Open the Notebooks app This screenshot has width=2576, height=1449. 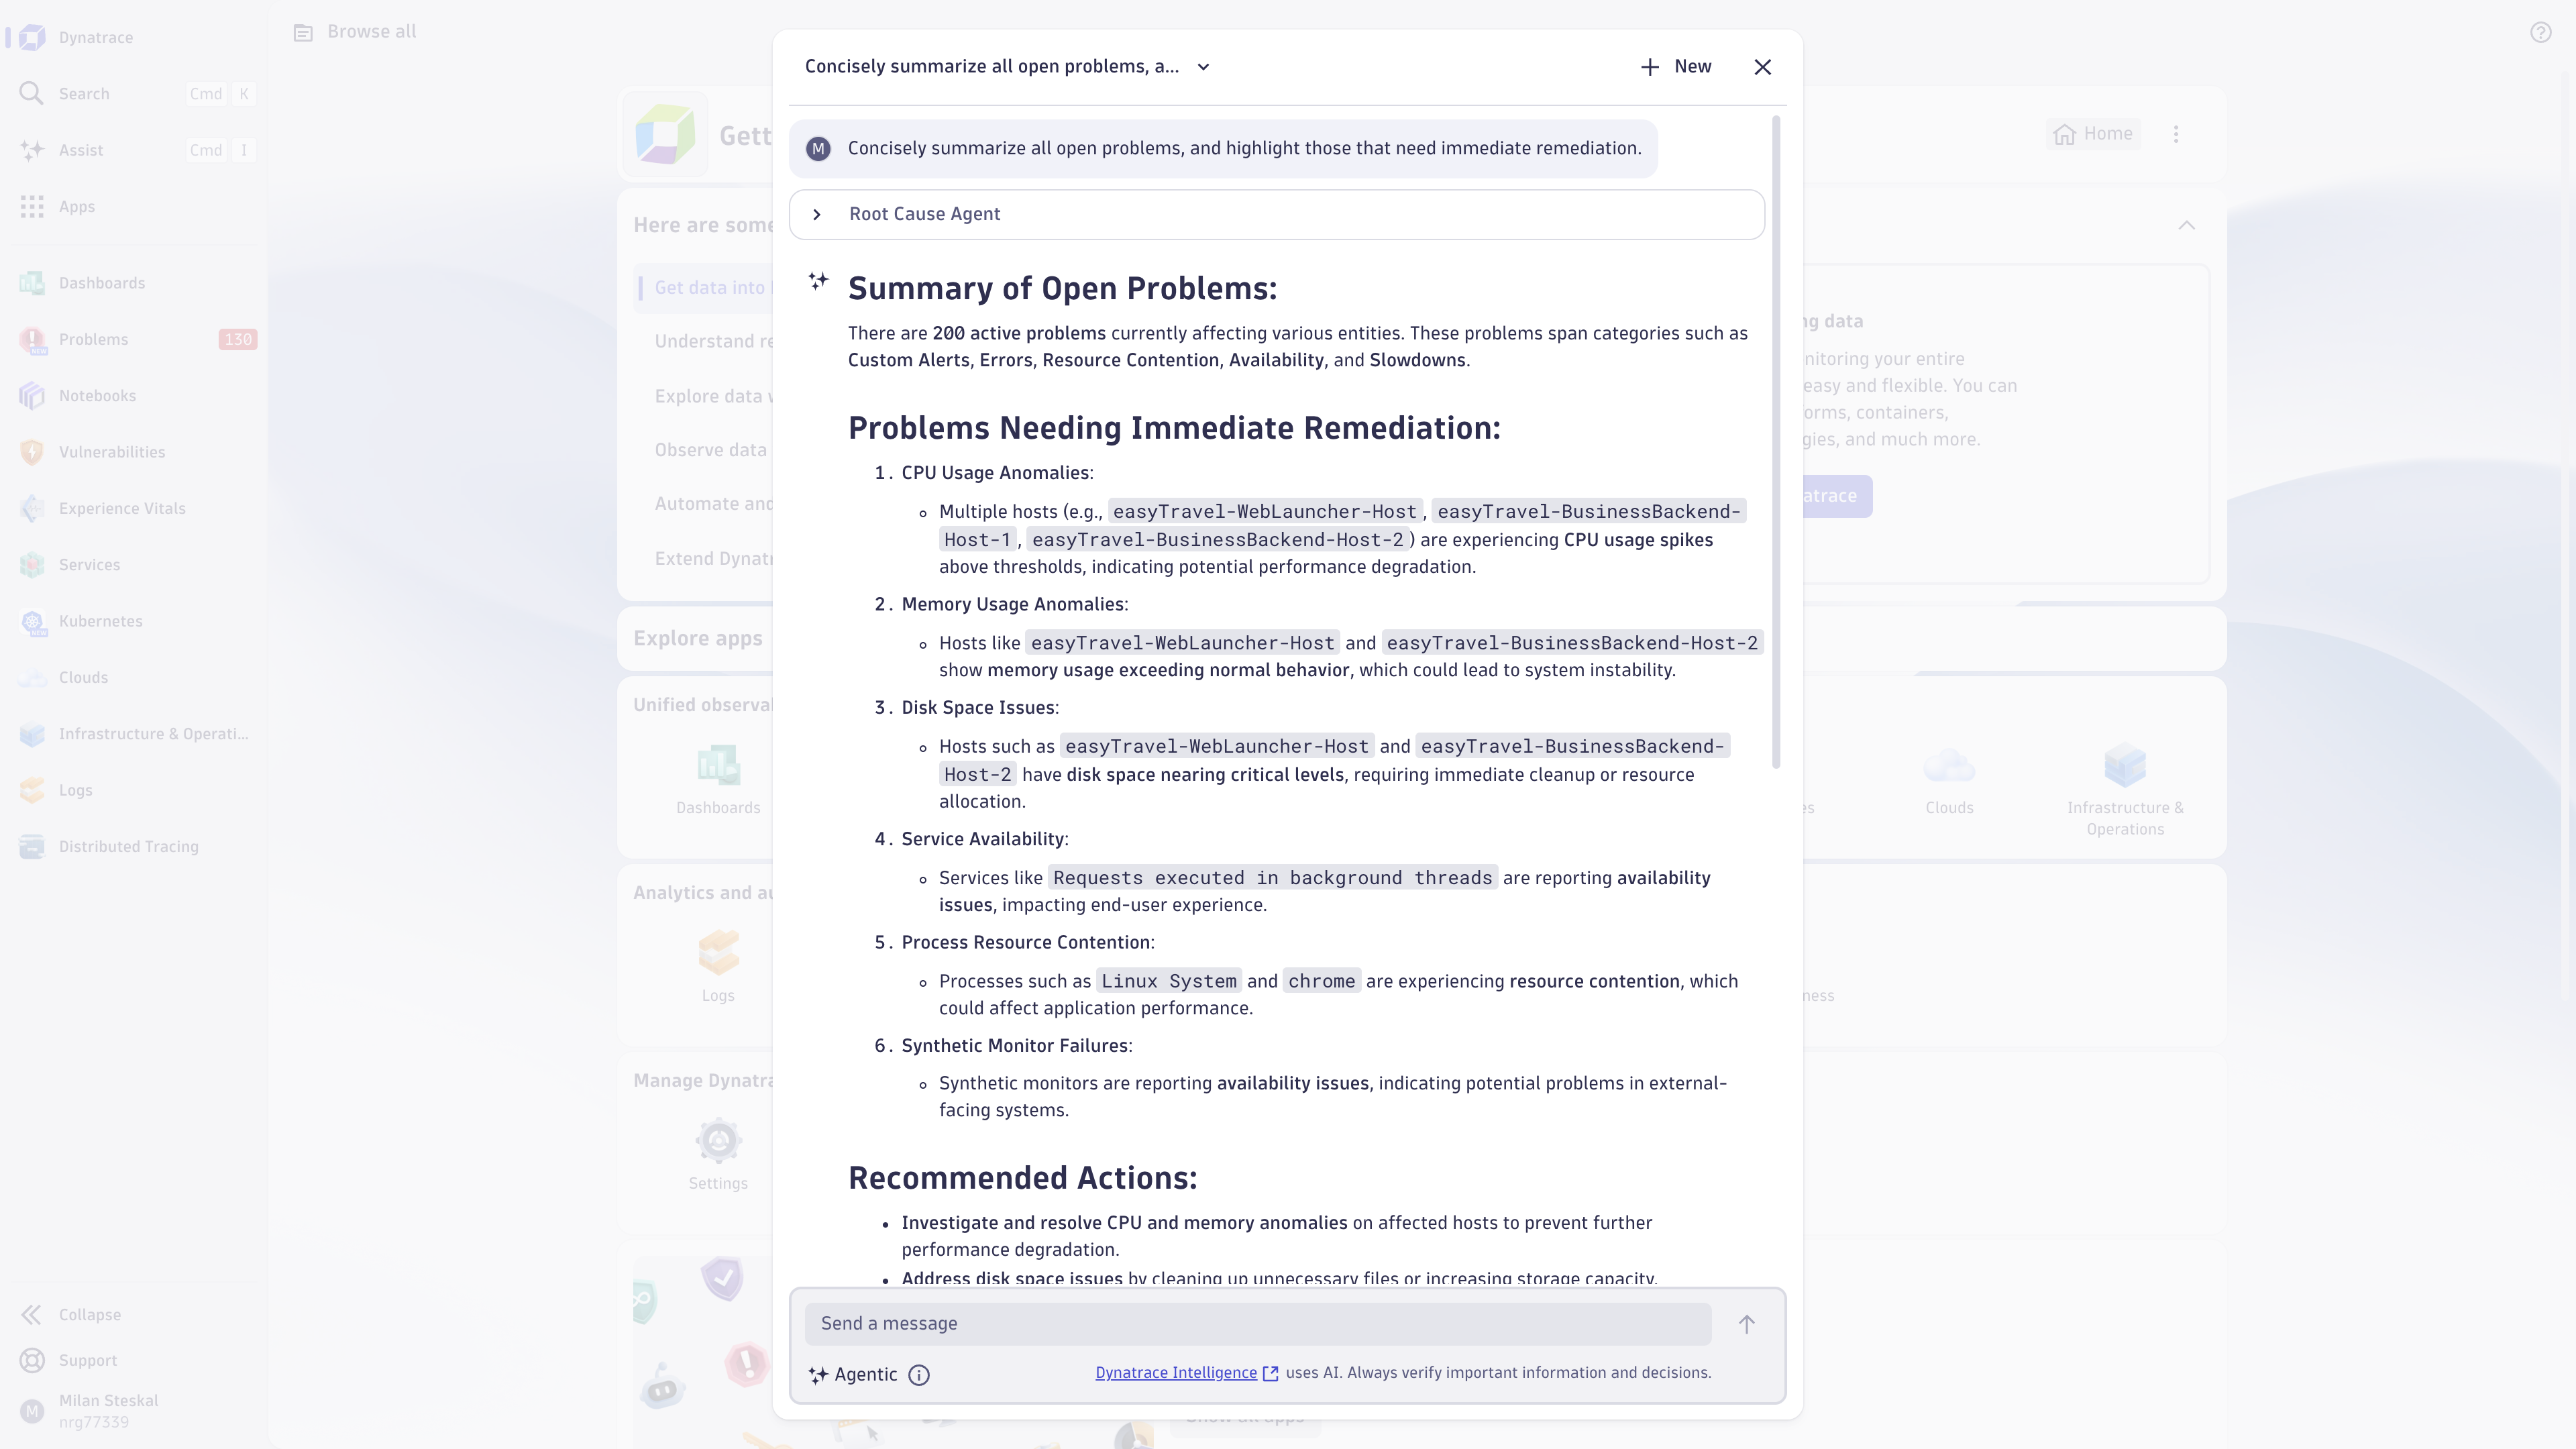pyautogui.click(x=97, y=395)
